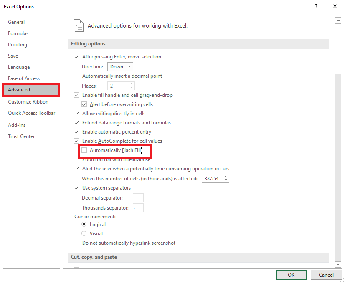345x283 pixels.
Task: Click scrollbar down arrow
Action: click(338, 264)
